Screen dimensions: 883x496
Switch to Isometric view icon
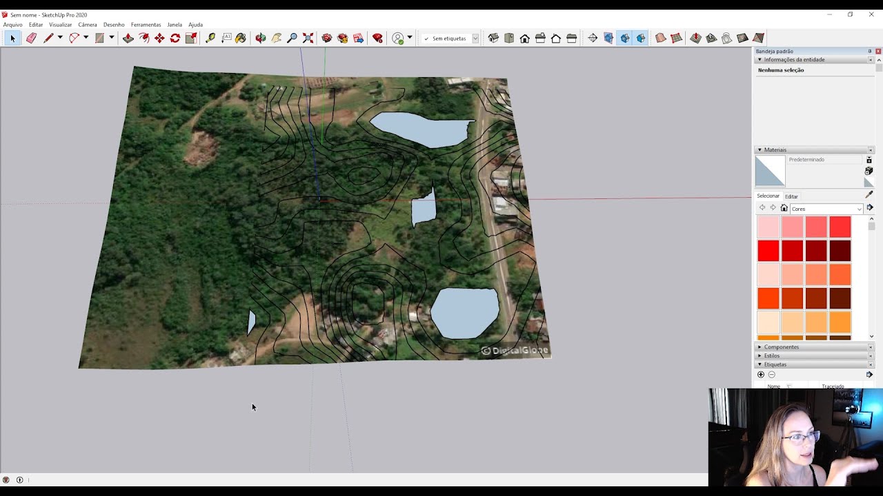pos(493,39)
